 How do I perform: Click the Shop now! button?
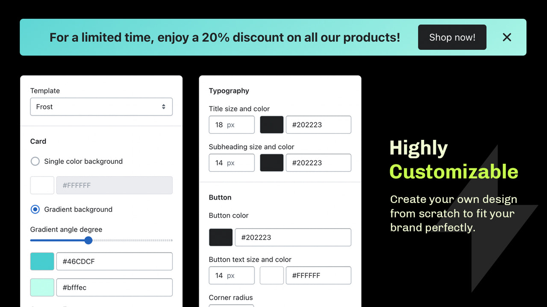[452, 37]
